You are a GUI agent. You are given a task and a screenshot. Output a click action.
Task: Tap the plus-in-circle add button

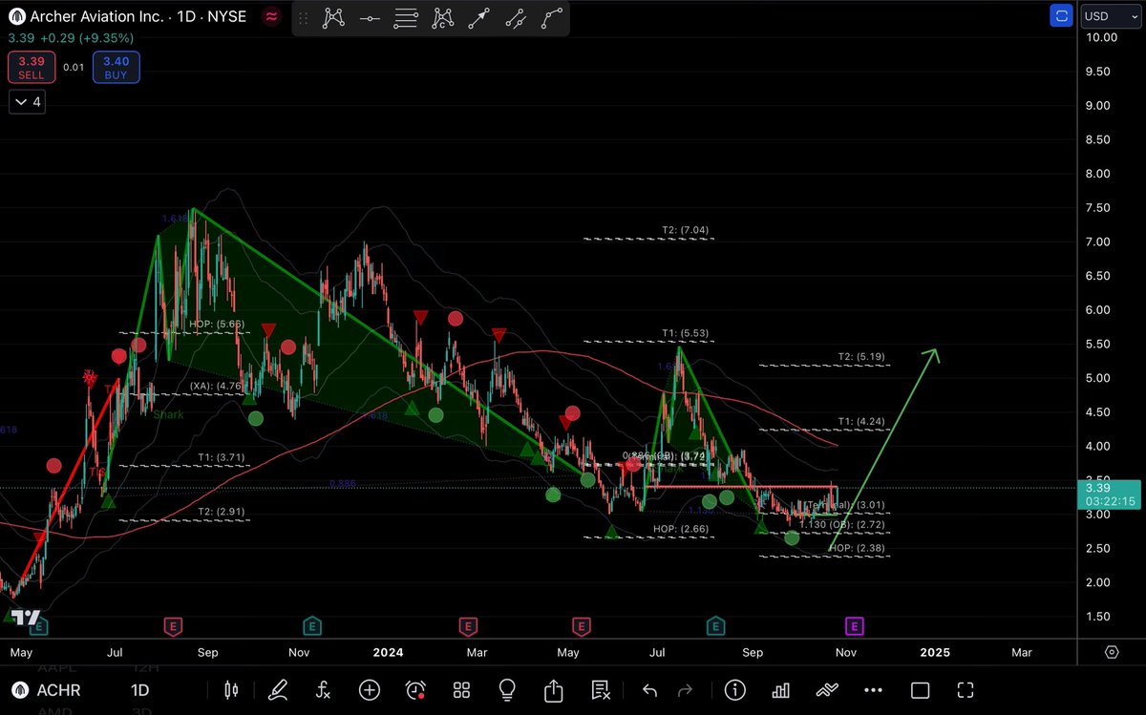[x=370, y=689]
